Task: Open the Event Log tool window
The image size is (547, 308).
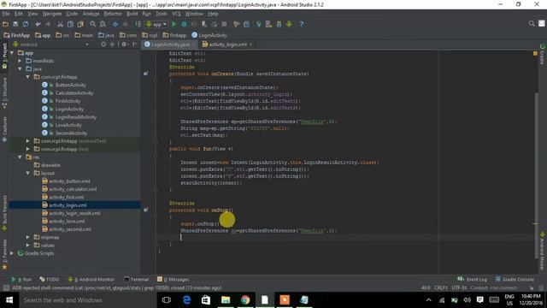Action: pos(472,280)
